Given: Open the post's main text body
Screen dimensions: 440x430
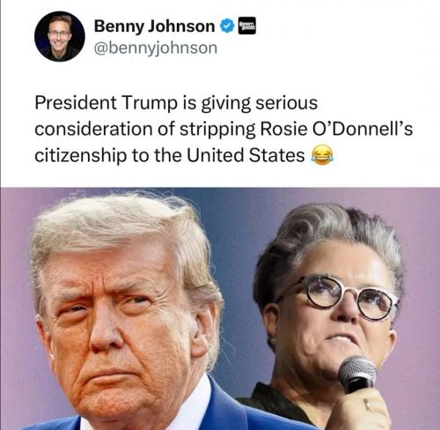Looking at the screenshot, I should tap(224, 129).
